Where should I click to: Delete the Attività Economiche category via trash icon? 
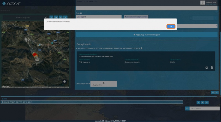pyautogui.click(x=142, y=48)
